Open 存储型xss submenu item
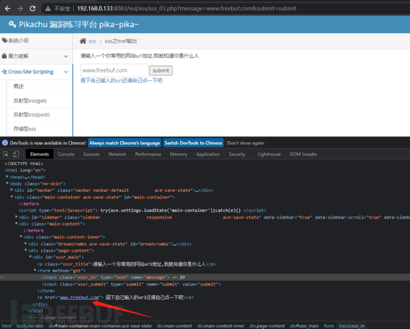Image resolution: width=410 pixels, height=329 pixels. coord(24,129)
